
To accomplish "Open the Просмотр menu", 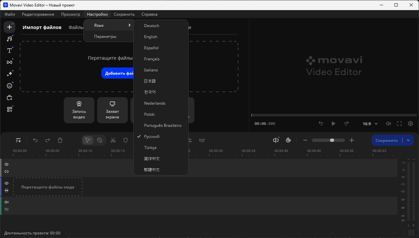I will 71,14.
